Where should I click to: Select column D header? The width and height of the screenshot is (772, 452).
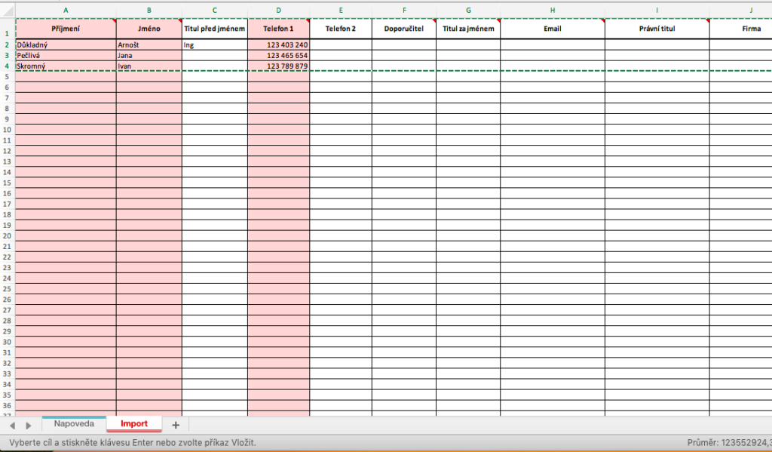coord(279,11)
